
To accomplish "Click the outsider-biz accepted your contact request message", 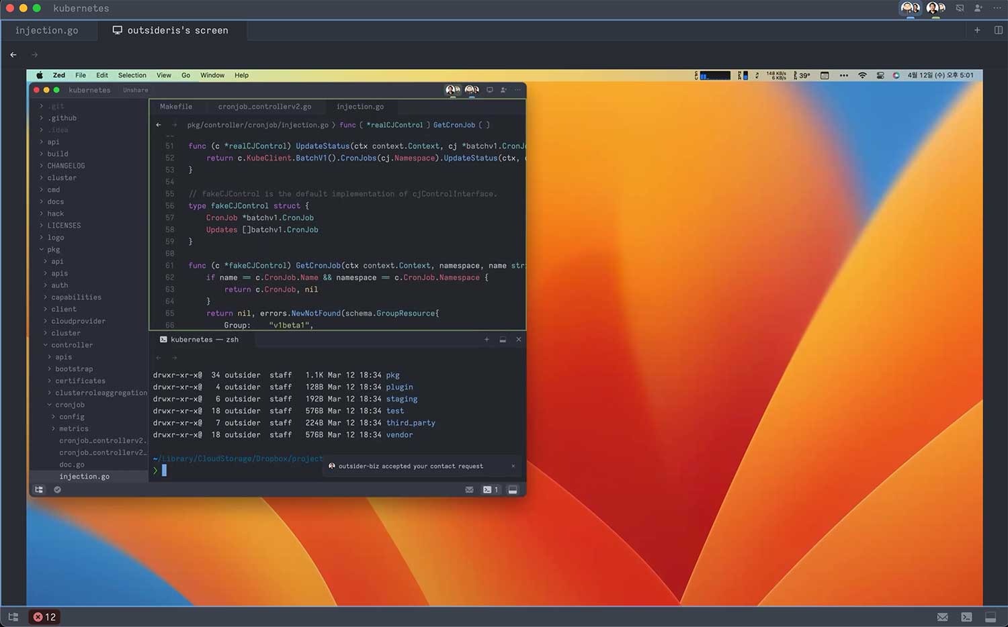I will [411, 466].
